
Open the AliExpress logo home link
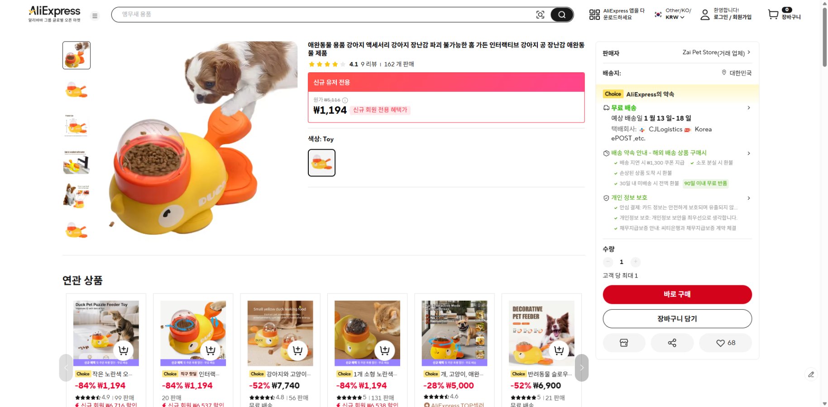click(x=54, y=10)
